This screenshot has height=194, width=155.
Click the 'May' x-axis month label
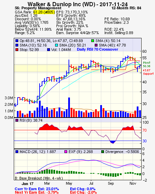click(69, 183)
